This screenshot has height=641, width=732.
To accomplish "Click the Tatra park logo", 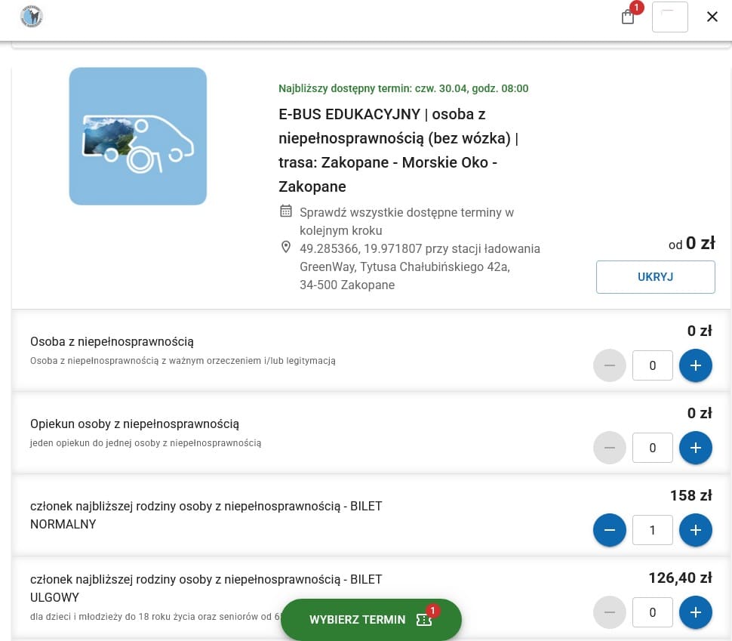I will pos(32,17).
